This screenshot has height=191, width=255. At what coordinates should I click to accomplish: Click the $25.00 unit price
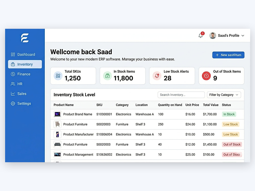click(190, 155)
